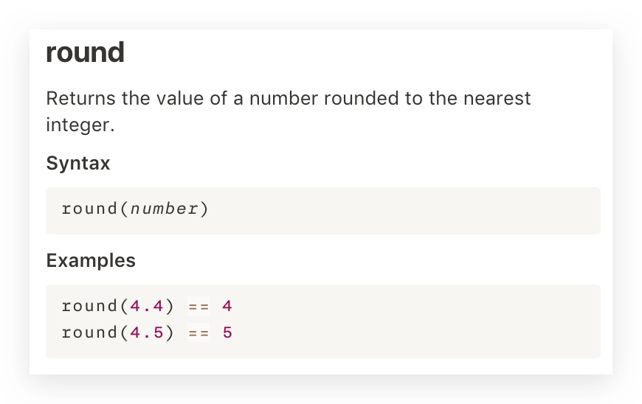Image resolution: width=642 pixels, height=404 pixels.
Task: Click the result value 4
Action: coord(227,306)
